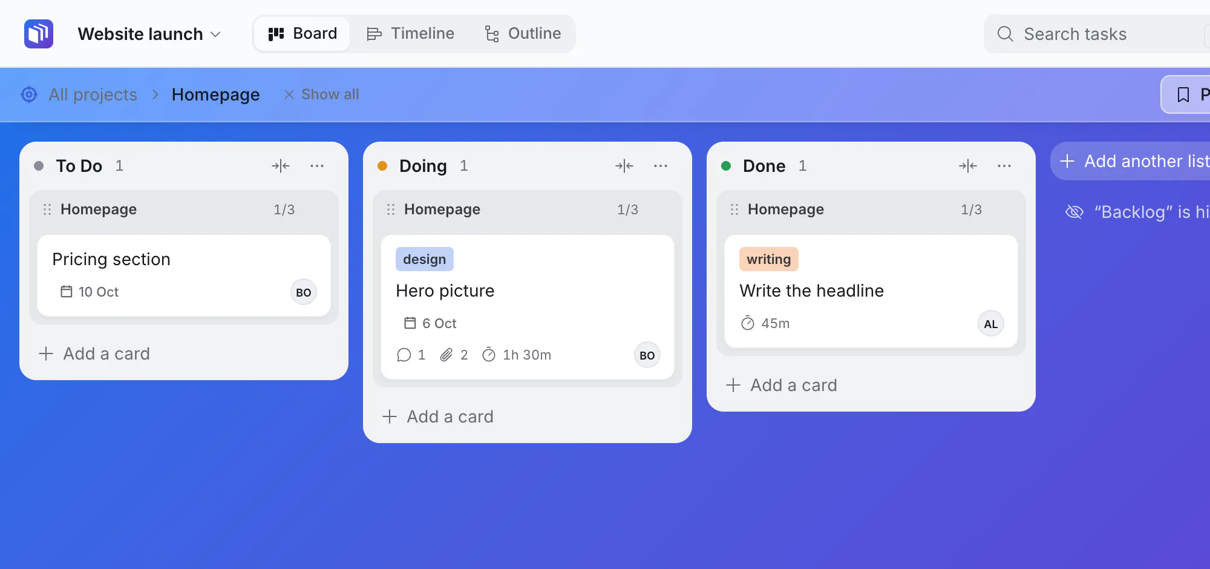
Task: Go to All projects breadcrumb
Action: click(93, 94)
